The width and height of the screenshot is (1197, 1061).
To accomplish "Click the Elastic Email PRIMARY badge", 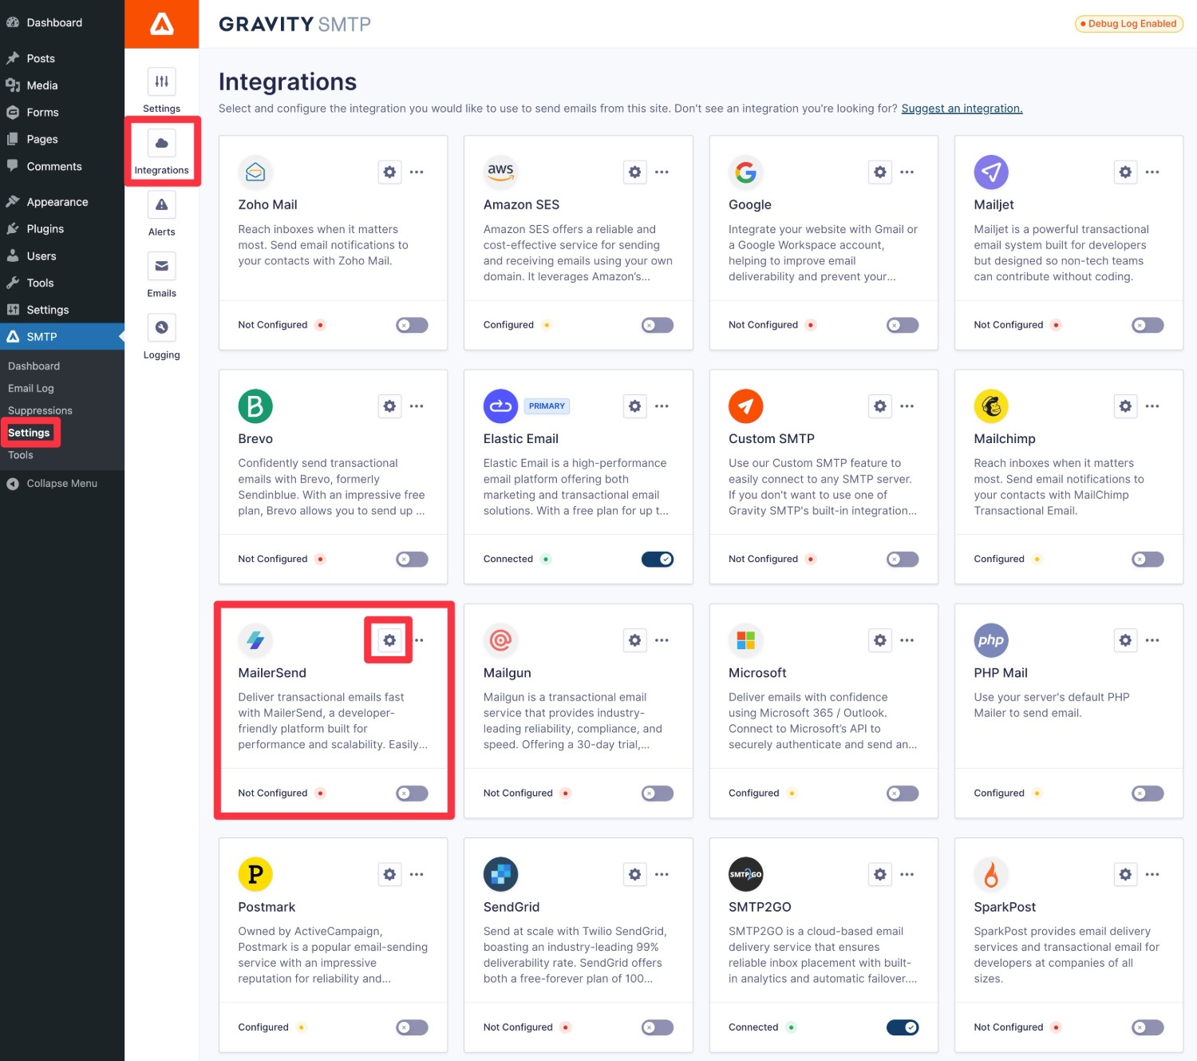I will 547,406.
